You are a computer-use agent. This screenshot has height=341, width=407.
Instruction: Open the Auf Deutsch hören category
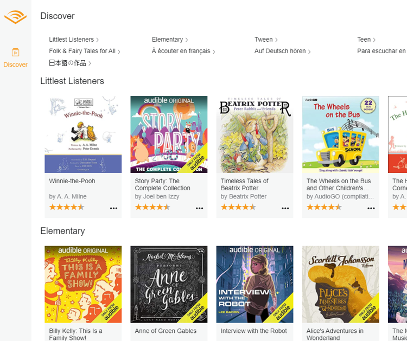coord(282,51)
